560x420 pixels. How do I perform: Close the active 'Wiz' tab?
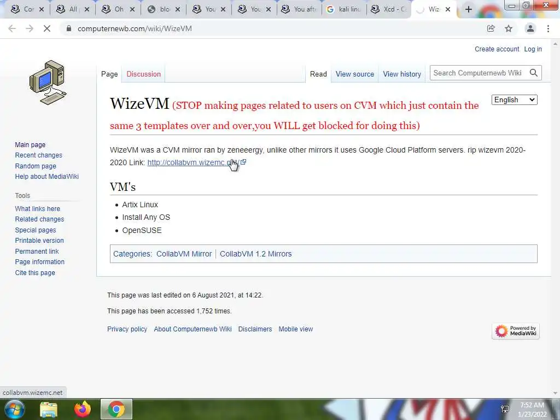click(x=448, y=9)
